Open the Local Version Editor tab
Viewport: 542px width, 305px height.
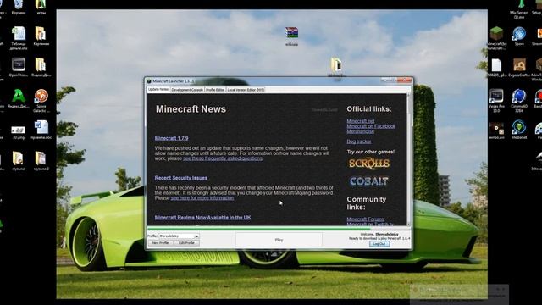pyautogui.click(x=246, y=90)
